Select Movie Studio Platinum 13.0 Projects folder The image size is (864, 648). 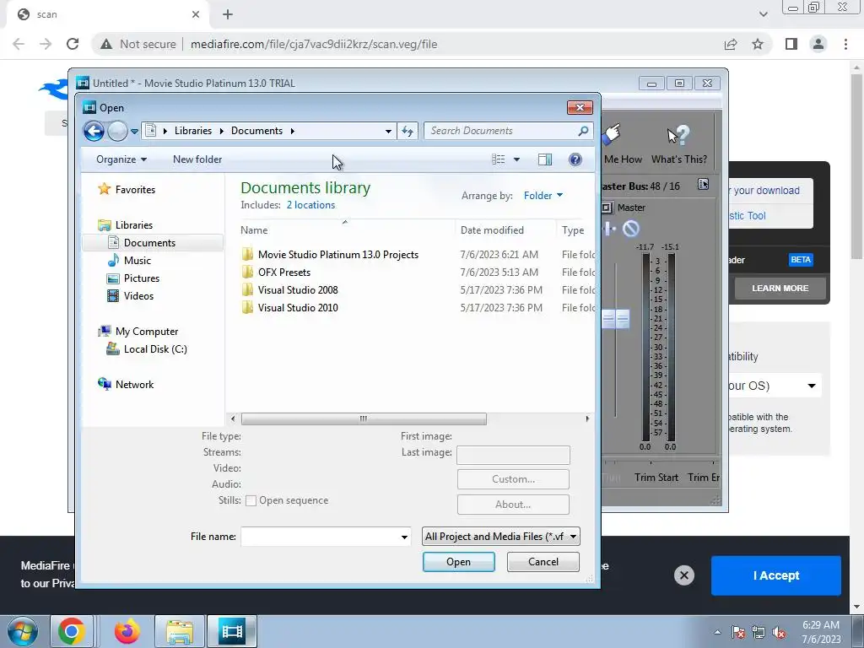pos(338,255)
